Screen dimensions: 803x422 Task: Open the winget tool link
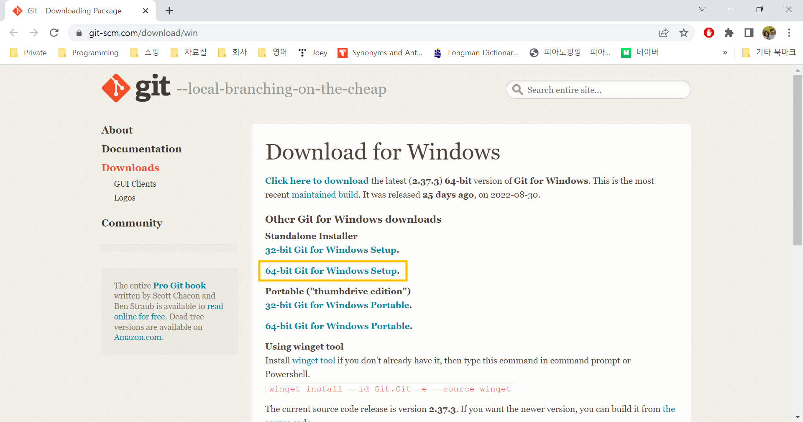pos(314,360)
